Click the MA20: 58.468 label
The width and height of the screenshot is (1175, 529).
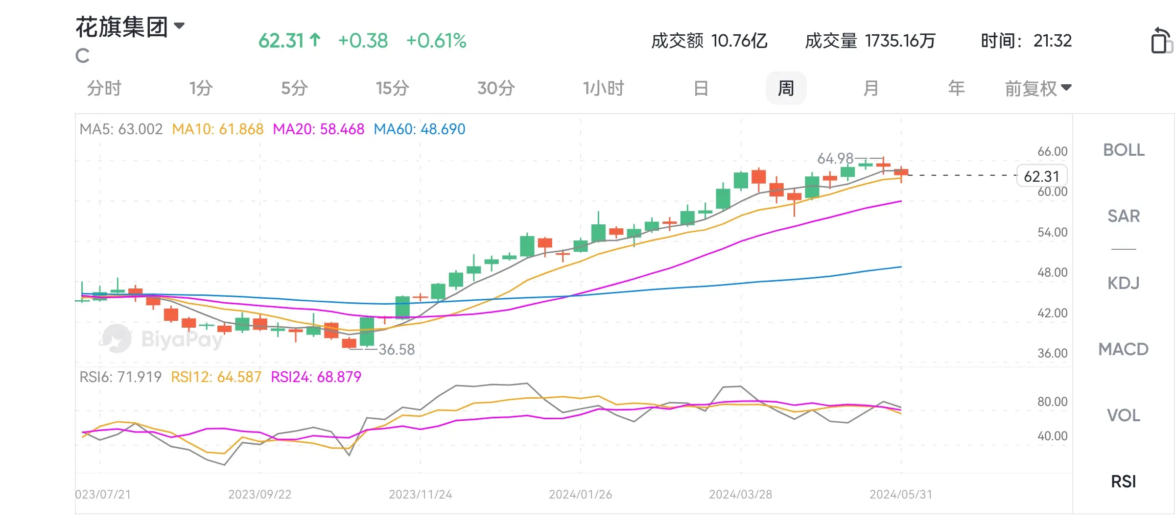point(319,129)
